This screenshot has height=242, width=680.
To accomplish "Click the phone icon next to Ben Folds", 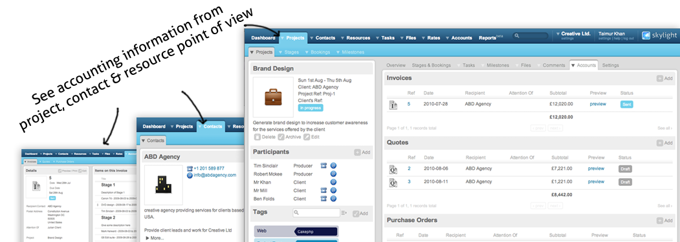I will 324,199.
